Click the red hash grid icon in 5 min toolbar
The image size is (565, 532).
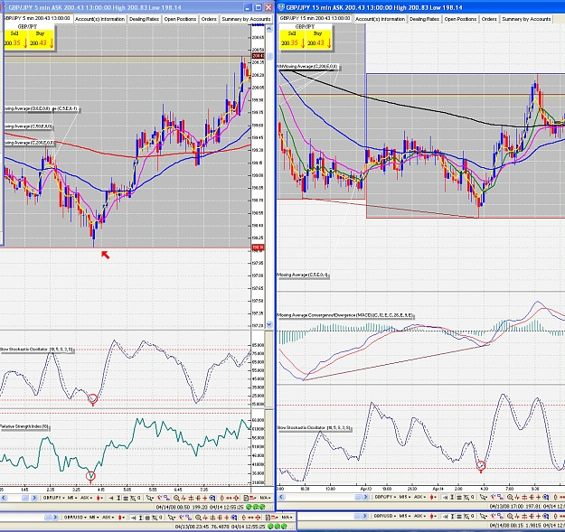(191, 498)
